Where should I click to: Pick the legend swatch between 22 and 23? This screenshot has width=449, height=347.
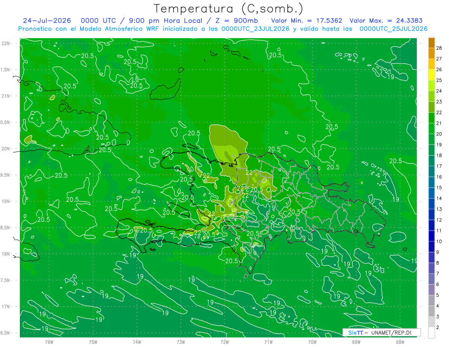click(431, 107)
